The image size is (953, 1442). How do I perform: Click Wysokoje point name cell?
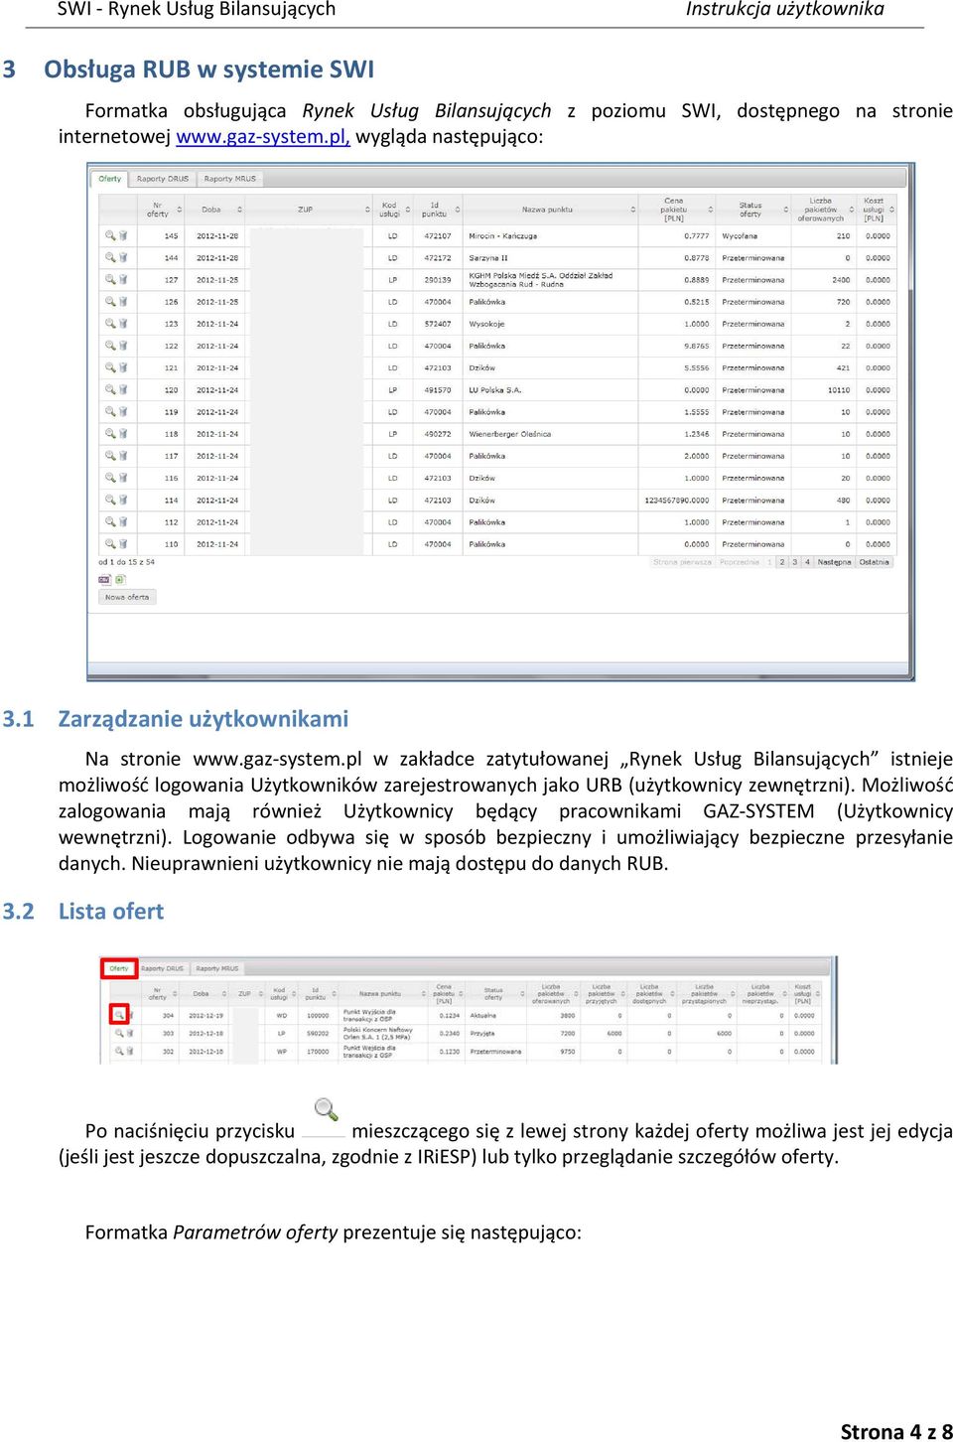coord(486,324)
